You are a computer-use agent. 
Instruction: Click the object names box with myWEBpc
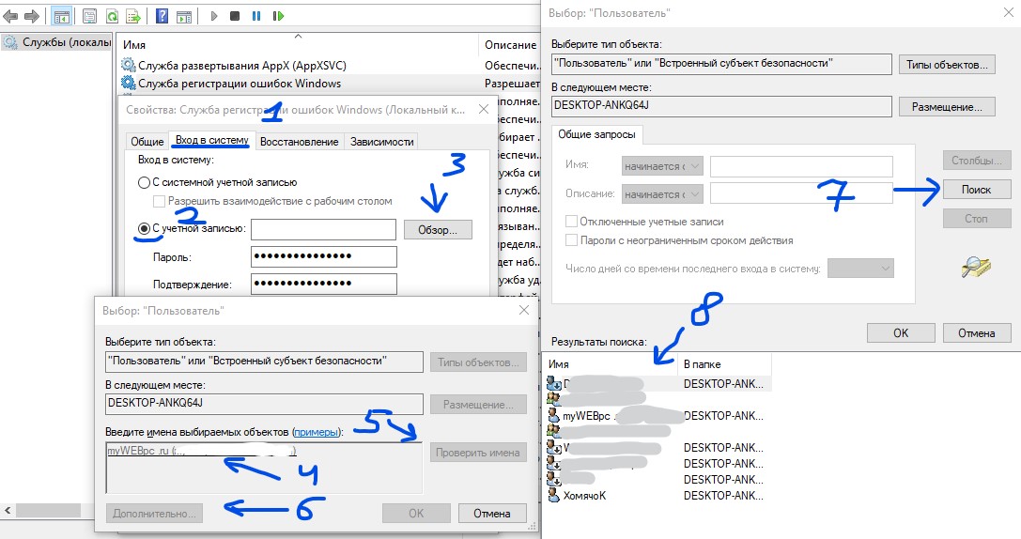point(264,468)
